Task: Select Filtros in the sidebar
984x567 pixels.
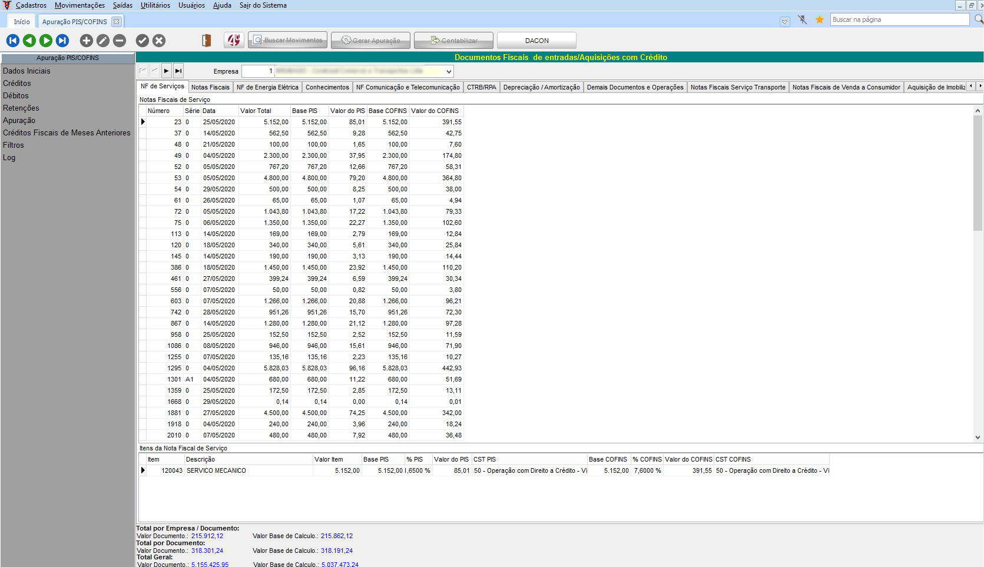Action: pyautogui.click(x=14, y=145)
